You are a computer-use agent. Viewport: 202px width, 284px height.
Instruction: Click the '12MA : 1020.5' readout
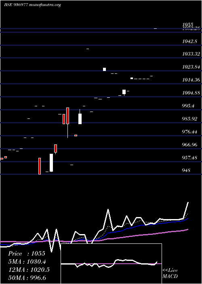[x=29, y=270]
